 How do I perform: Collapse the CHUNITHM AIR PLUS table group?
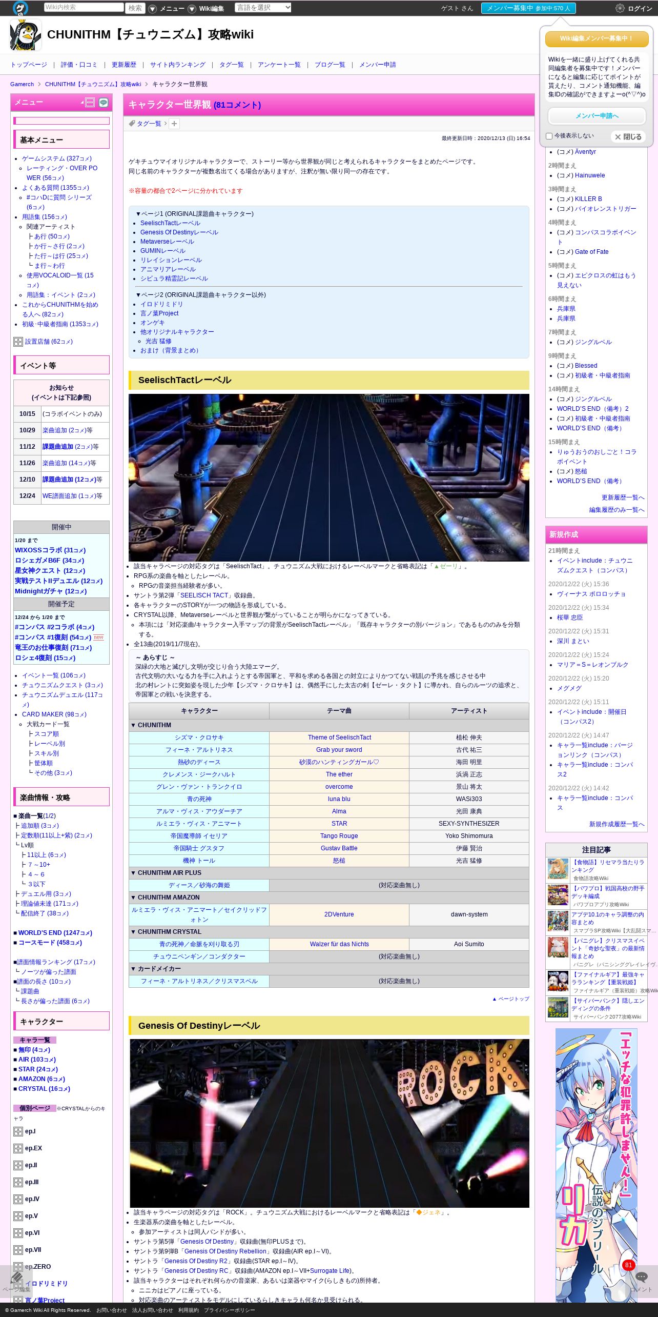pyautogui.click(x=329, y=873)
